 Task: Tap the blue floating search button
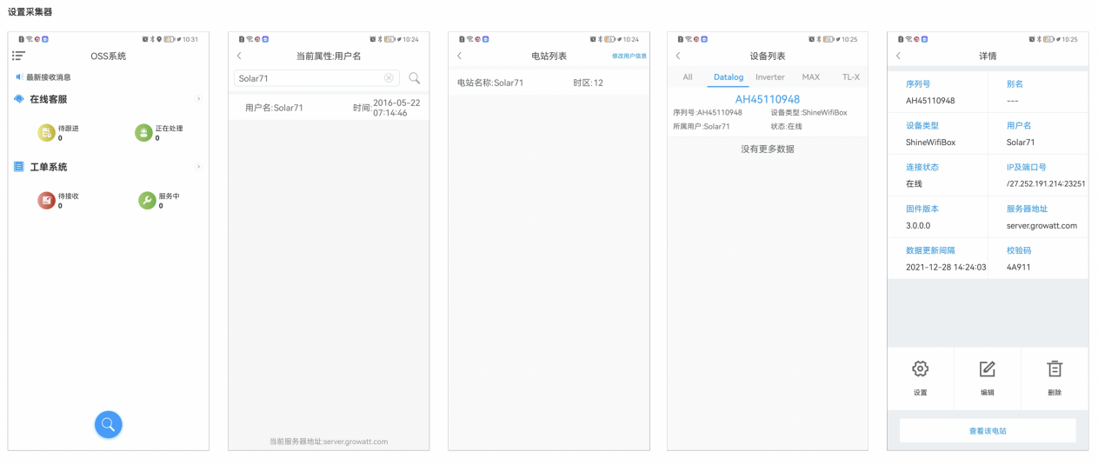pyautogui.click(x=109, y=424)
